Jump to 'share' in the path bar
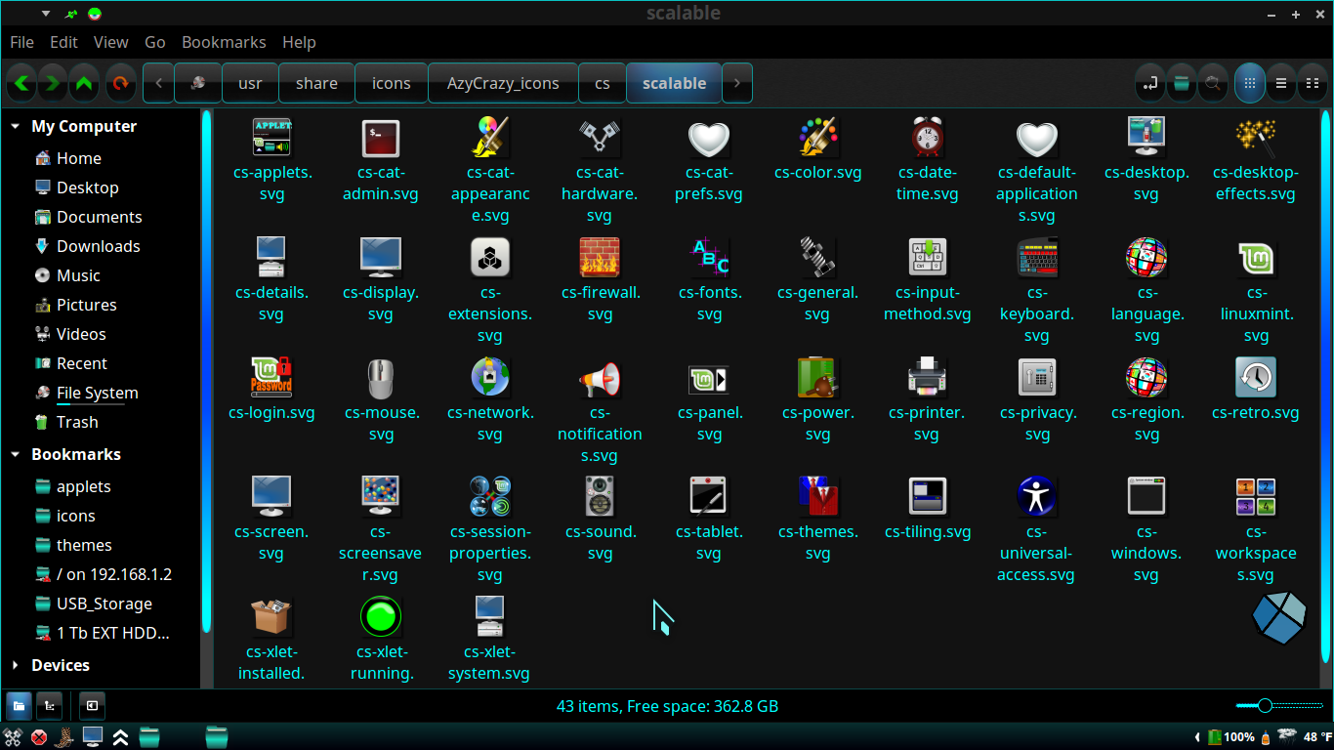The width and height of the screenshot is (1334, 750). click(x=316, y=83)
